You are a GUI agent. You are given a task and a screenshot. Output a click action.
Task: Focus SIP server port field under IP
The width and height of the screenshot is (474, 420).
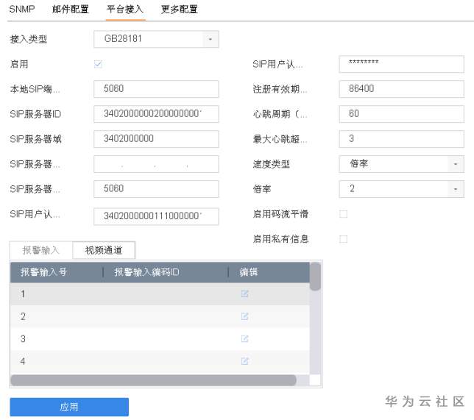(x=156, y=189)
